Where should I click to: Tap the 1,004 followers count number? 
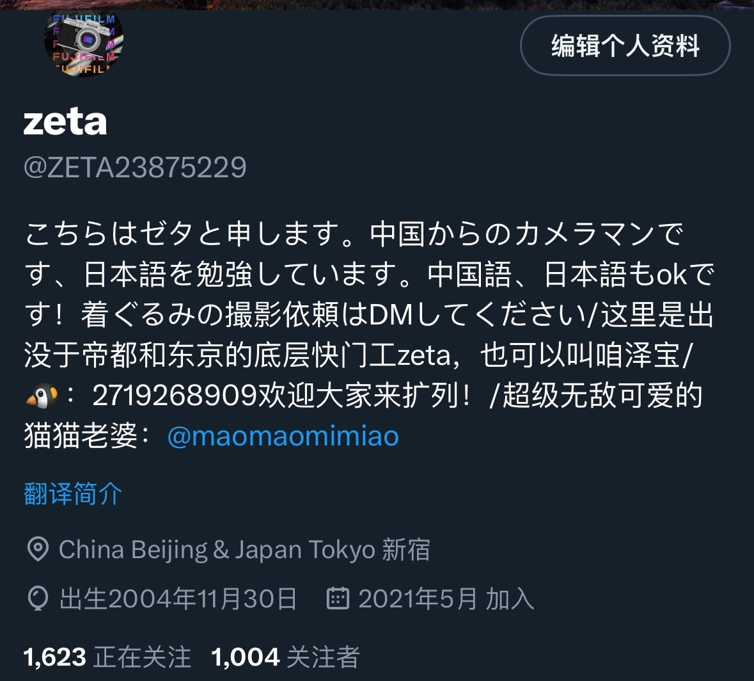(245, 657)
